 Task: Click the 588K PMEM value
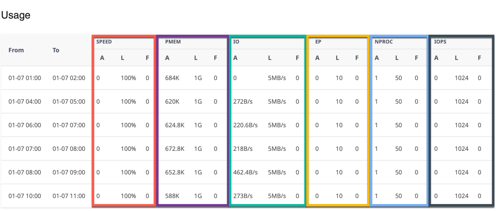pos(172,196)
